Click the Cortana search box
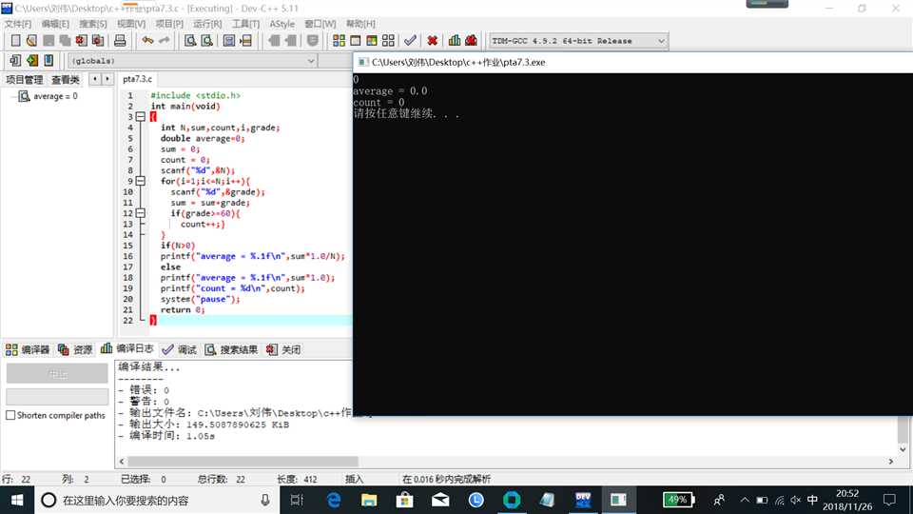913x514 pixels. click(157, 500)
